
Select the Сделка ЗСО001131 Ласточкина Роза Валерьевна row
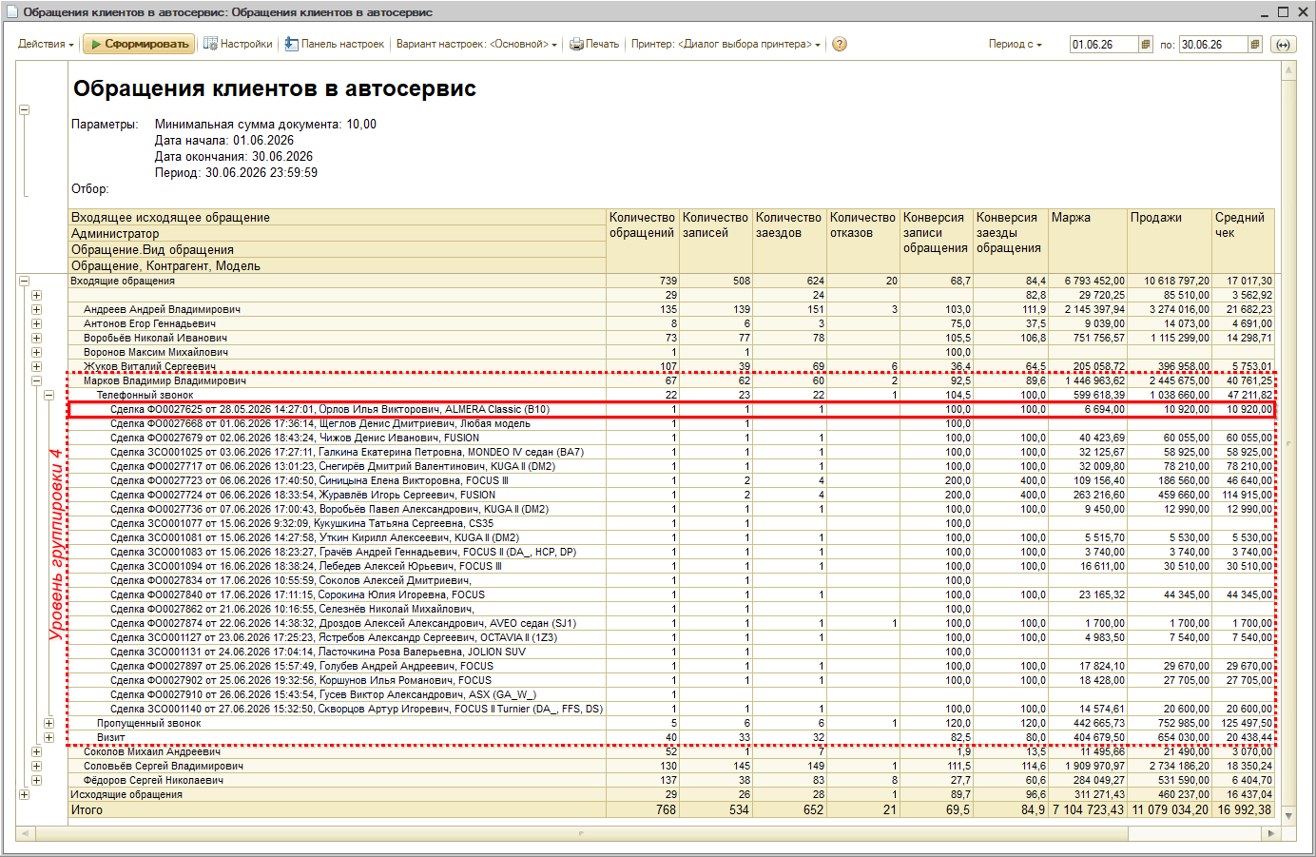[671, 652]
